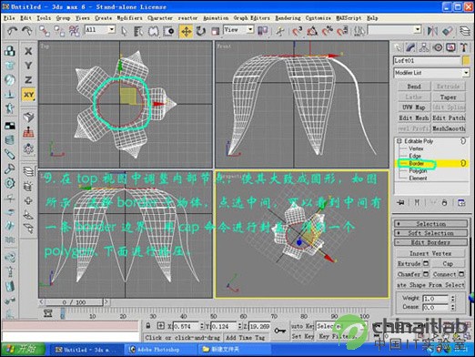Open the Rendering menu

[288, 18]
